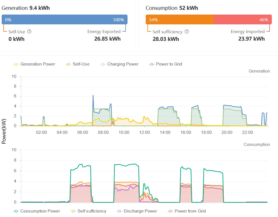Click the 02:00 time axis label
Image resolution: width=278 pixels, height=217 pixels.
(41, 132)
